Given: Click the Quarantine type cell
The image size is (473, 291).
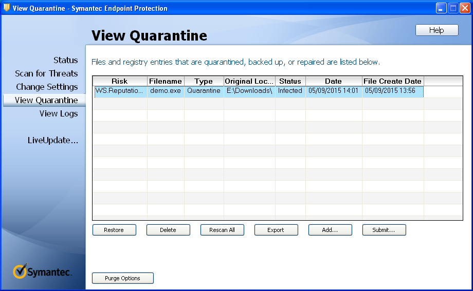Looking at the screenshot, I should [204, 91].
